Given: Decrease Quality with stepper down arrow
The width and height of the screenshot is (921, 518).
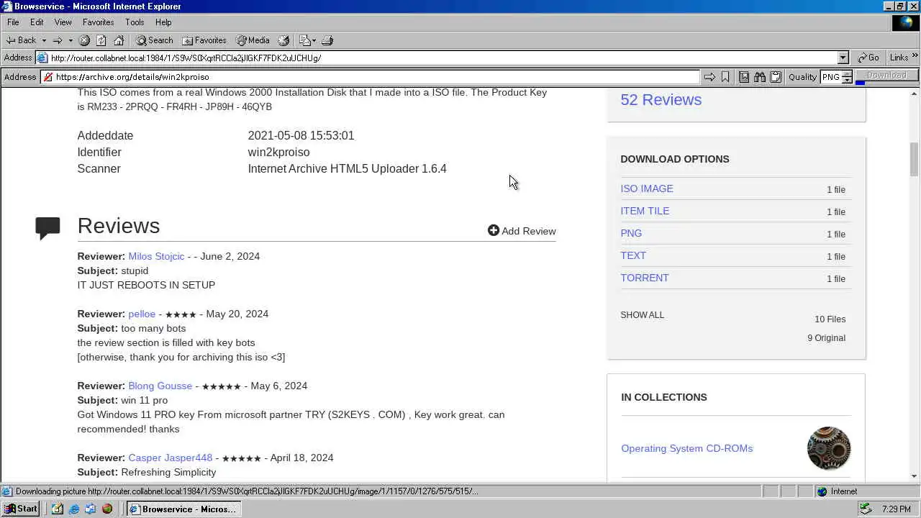Looking at the screenshot, I should tap(847, 80).
